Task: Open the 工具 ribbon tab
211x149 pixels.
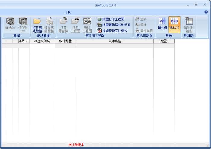Action: click(68, 12)
